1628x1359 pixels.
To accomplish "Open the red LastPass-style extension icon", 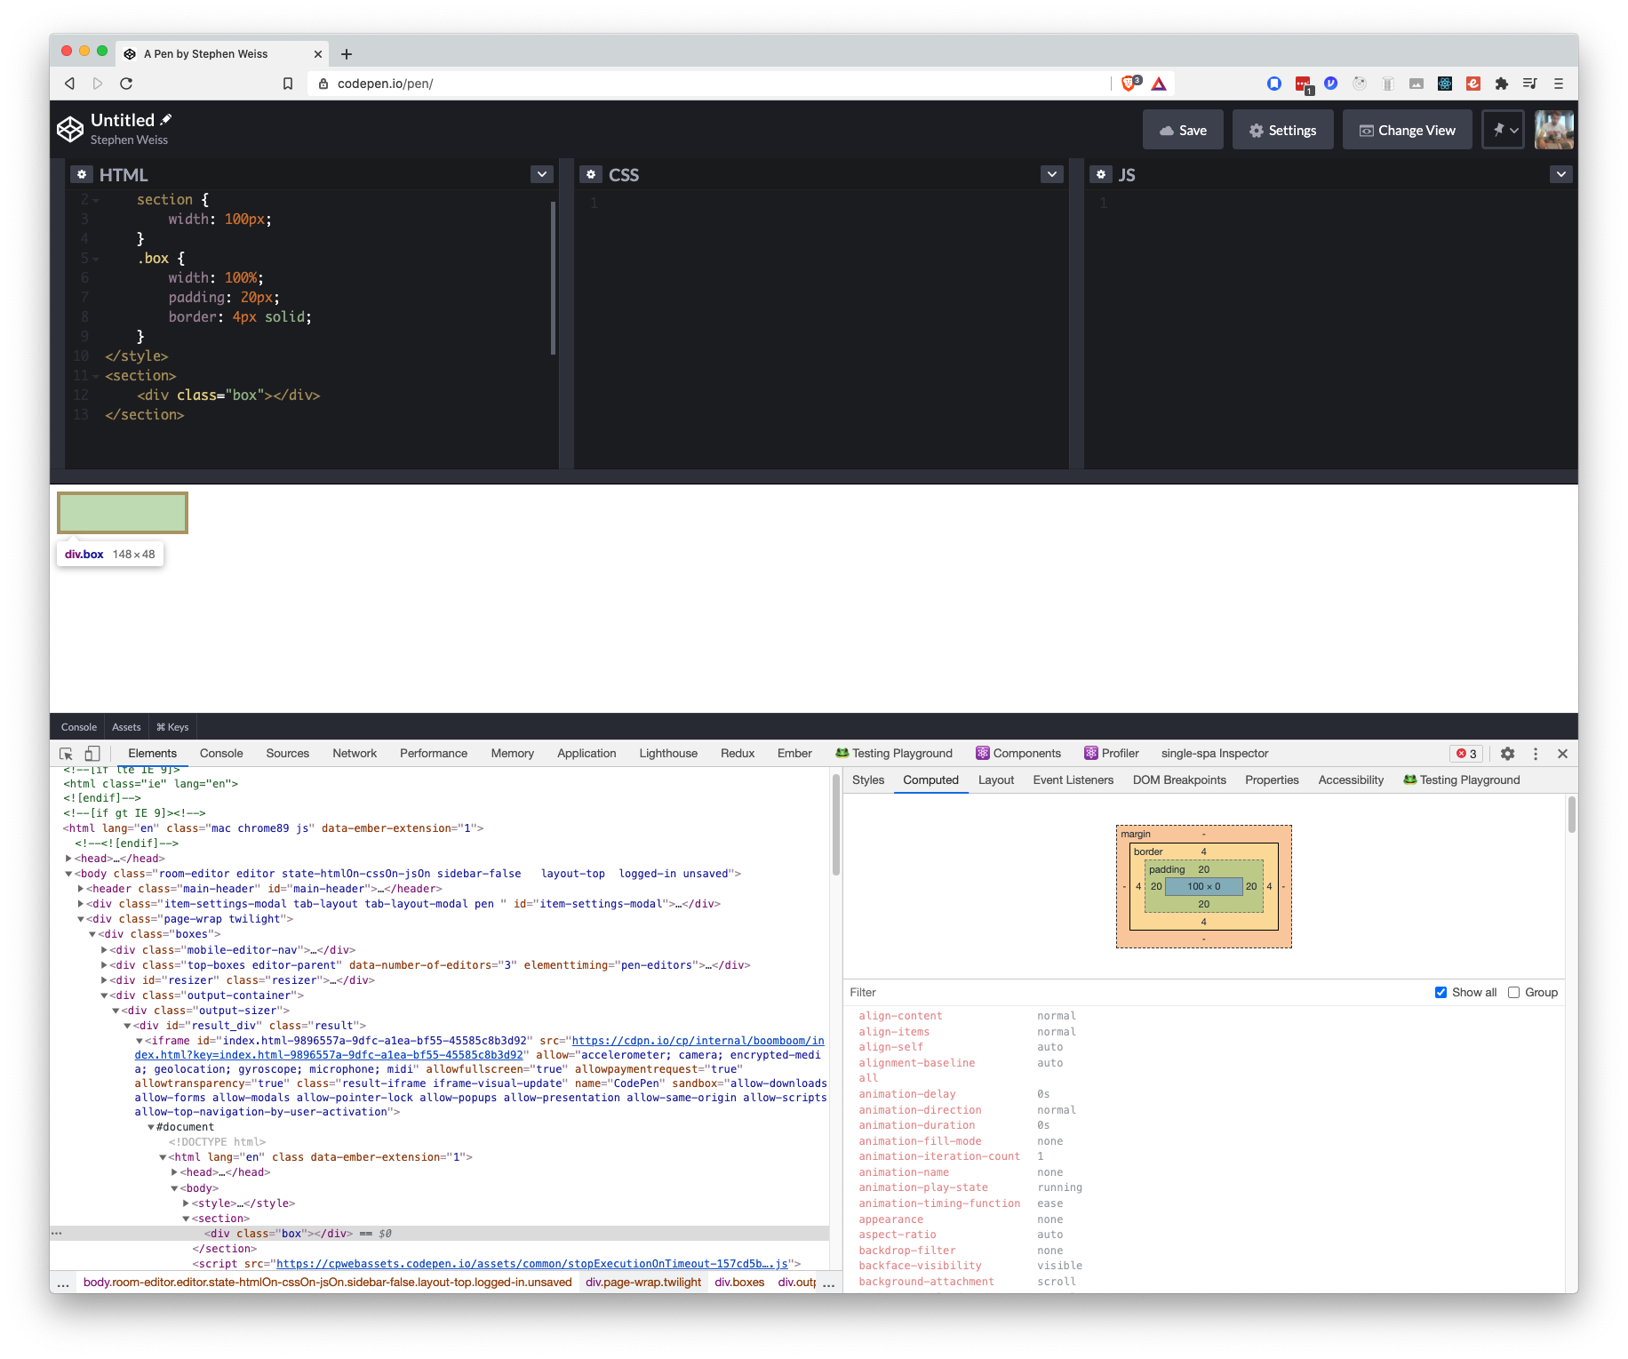I will point(1304,84).
